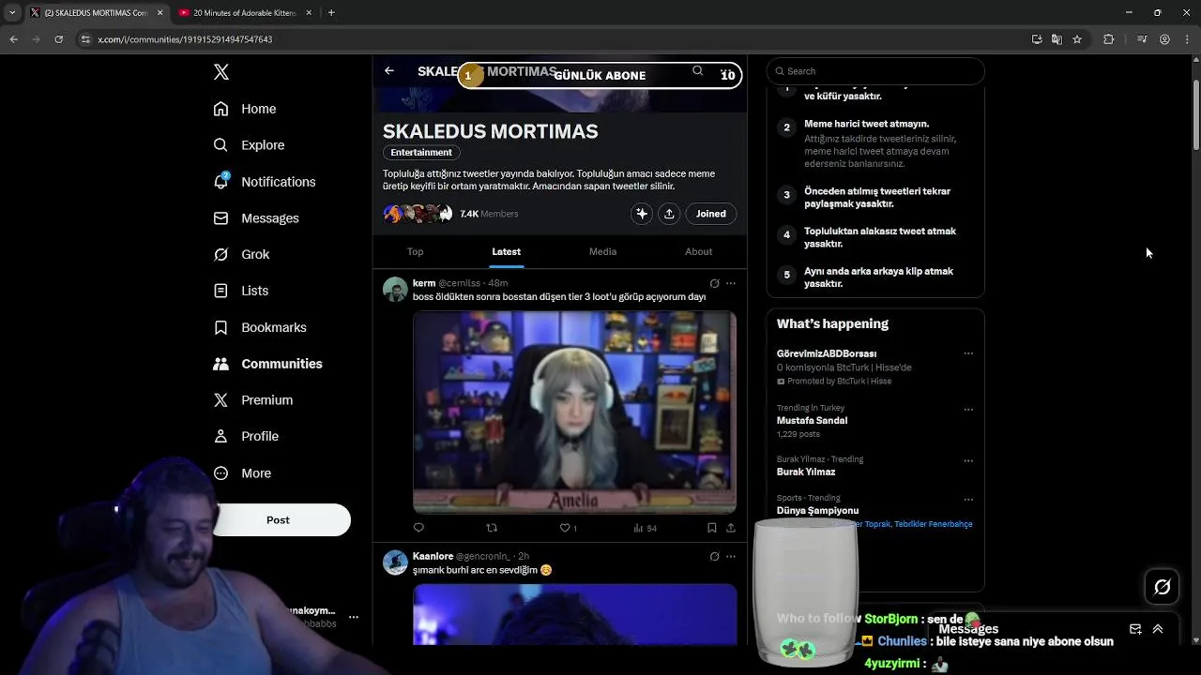The width and height of the screenshot is (1201, 675).
Task: Open Lists in the sidebar
Action: 241,291
